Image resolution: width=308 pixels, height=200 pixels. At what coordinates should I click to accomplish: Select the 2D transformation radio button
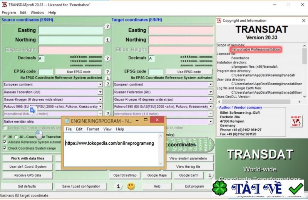[x=5, y=137]
